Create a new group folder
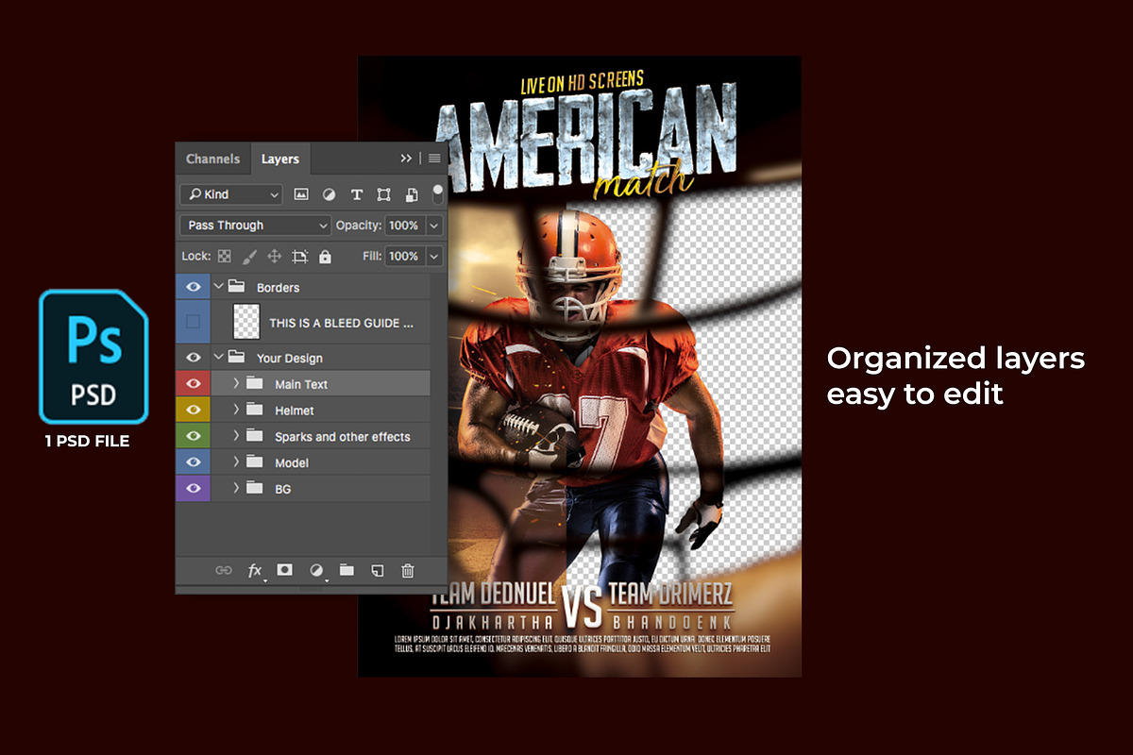The height and width of the screenshot is (755, 1133). (x=347, y=570)
